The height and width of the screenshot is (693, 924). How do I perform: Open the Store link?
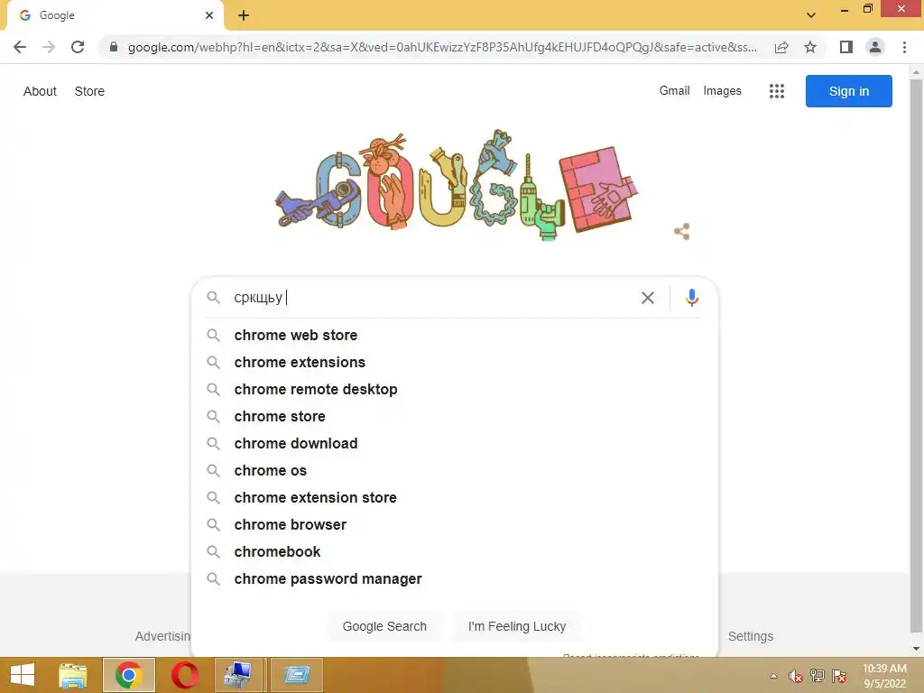click(x=89, y=91)
